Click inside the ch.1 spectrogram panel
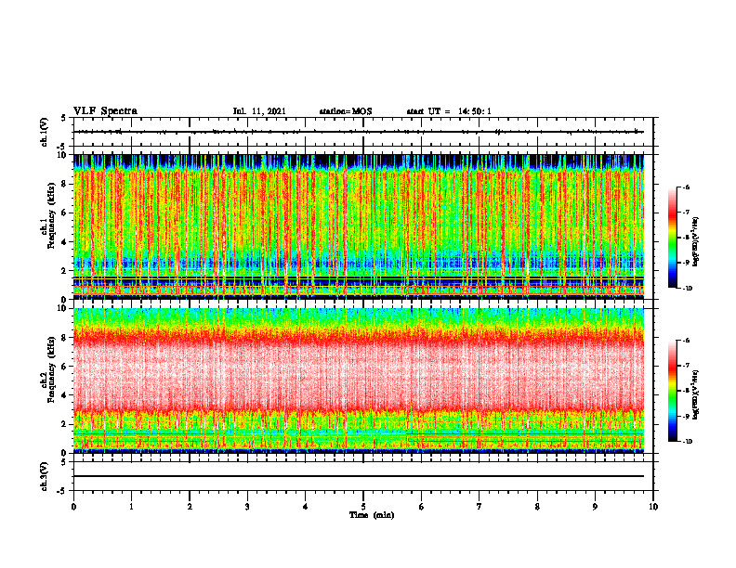 tap(358, 226)
